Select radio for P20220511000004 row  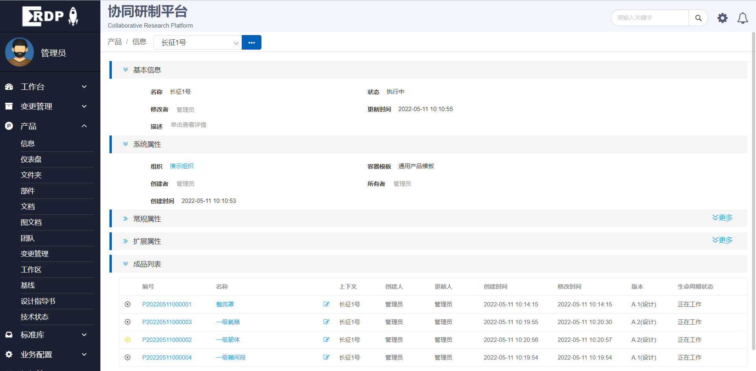point(128,357)
